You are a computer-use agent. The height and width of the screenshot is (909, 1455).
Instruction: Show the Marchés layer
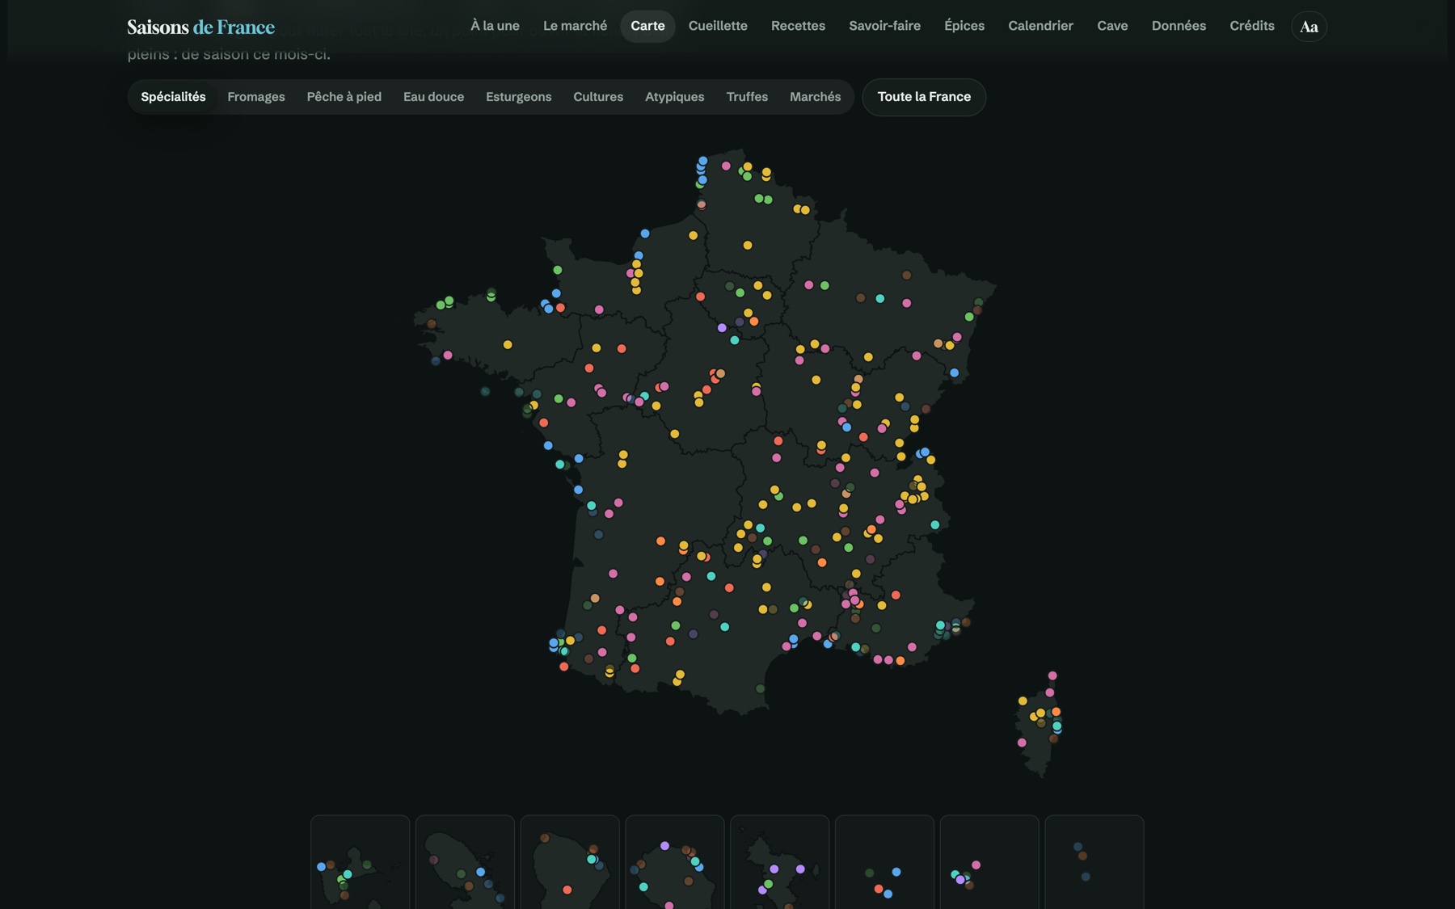pos(815,97)
